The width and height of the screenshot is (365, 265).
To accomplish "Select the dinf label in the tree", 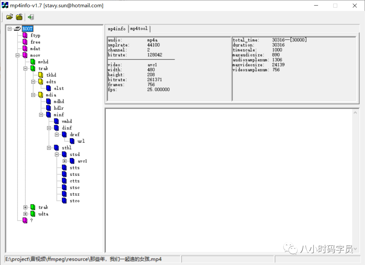I will click(67, 128).
